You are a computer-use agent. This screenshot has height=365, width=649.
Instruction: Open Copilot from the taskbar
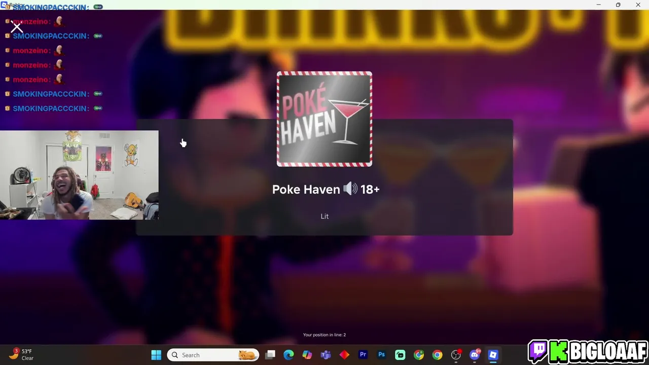coord(307,355)
